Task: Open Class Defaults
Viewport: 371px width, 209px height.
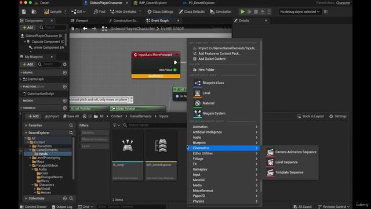Action: pos(192,12)
